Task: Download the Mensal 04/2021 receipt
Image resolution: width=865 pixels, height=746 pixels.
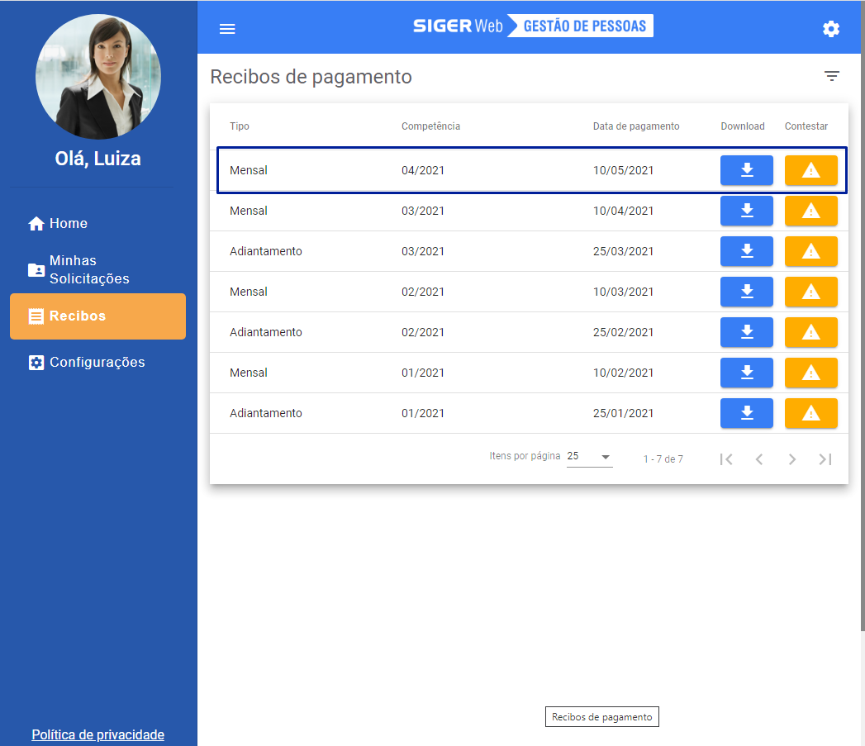Action: tap(746, 170)
